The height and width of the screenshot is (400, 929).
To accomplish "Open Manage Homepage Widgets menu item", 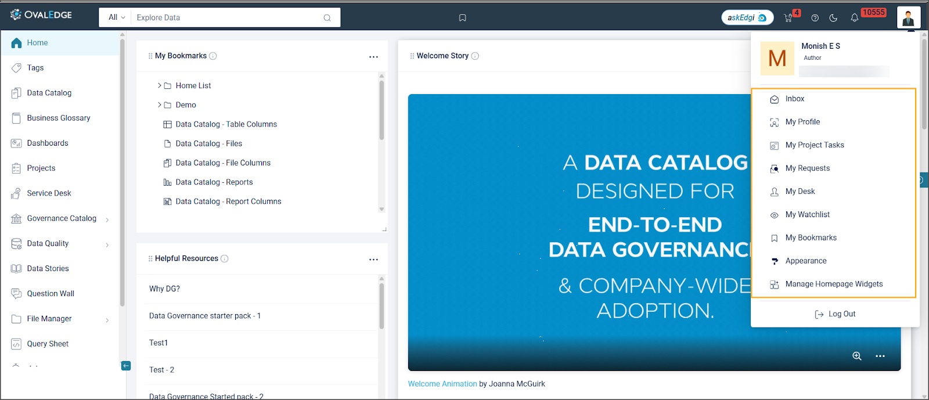I will coord(833,284).
